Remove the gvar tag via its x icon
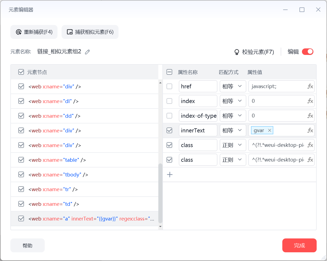 point(270,130)
